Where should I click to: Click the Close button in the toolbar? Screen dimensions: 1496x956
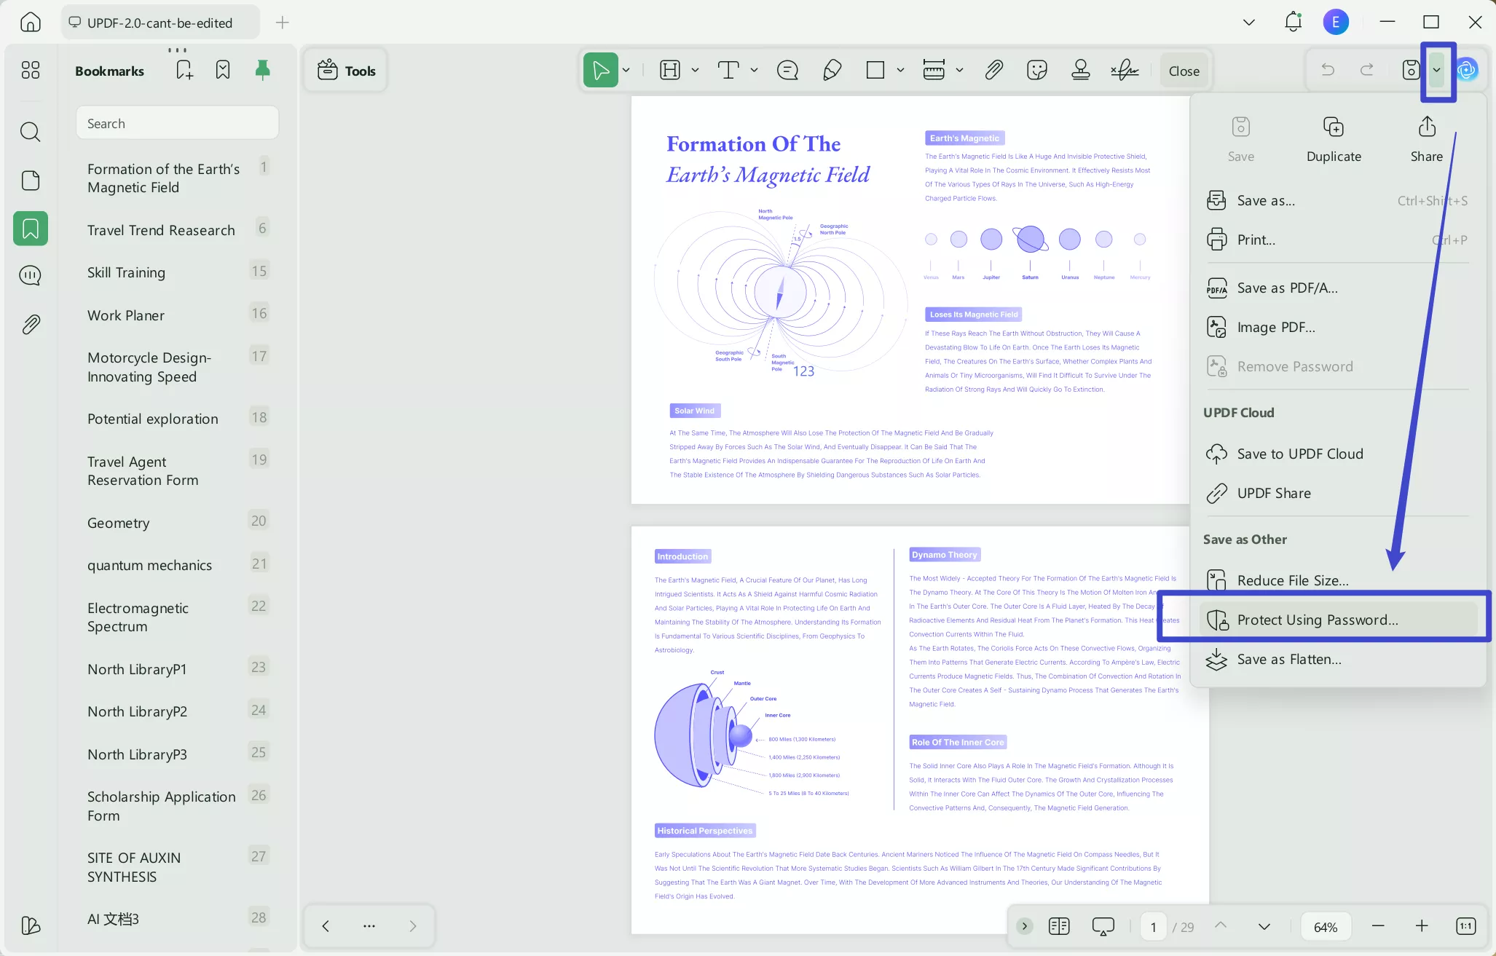coord(1183,70)
